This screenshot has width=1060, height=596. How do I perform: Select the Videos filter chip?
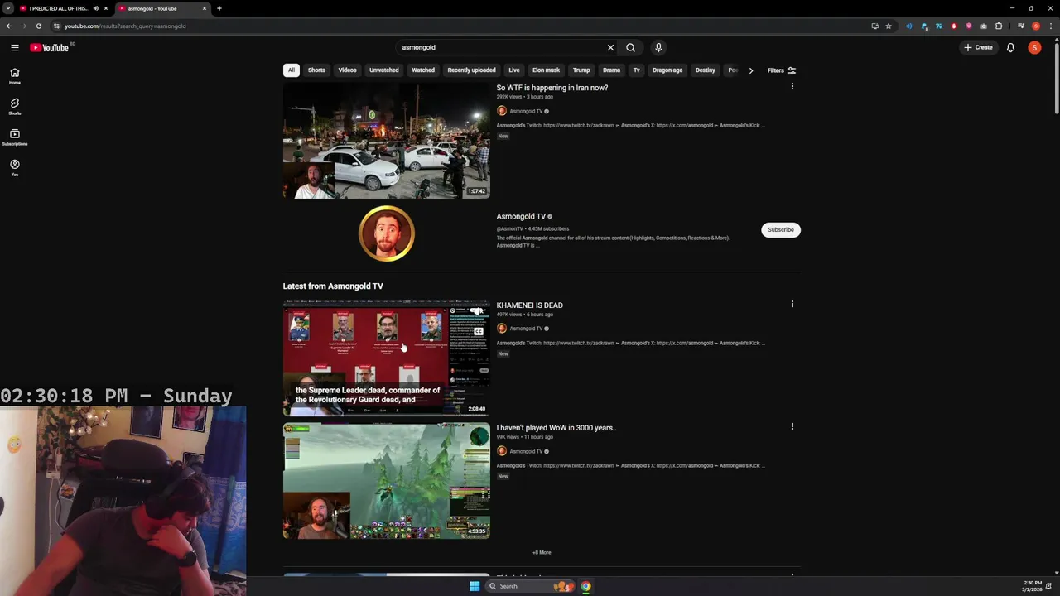347,70
